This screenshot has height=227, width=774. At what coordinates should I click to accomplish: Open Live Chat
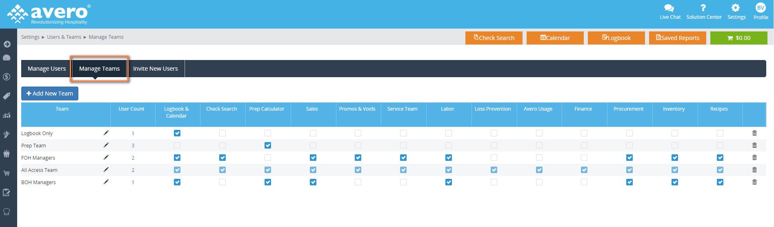pyautogui.click(x=670, y=11)
